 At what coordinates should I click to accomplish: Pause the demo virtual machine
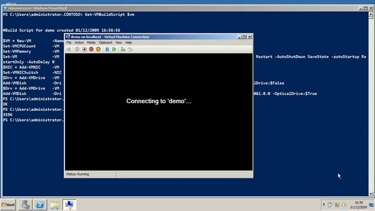107,49
